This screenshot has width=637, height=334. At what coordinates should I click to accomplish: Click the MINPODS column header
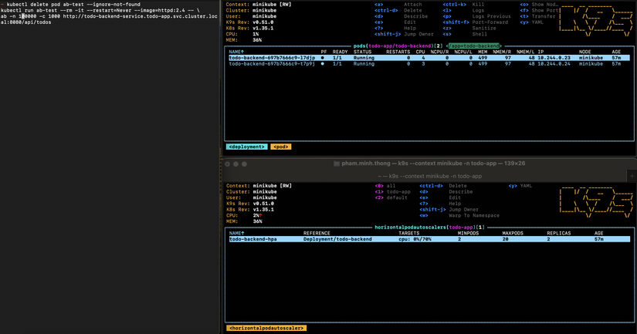click(x=468, y=234)
